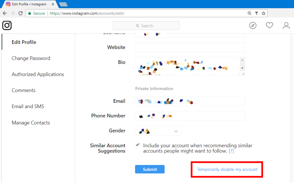The image size is (294, 183).
Task: Open the Explore compass icon
Action: 253,26
